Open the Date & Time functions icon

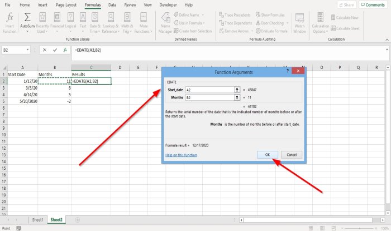(95, 17)
